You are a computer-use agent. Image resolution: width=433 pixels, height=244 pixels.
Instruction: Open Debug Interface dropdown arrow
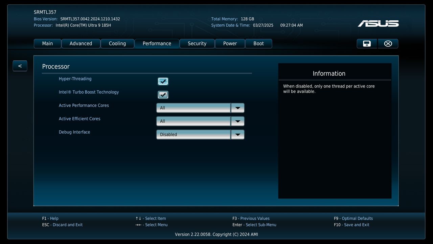237,135
